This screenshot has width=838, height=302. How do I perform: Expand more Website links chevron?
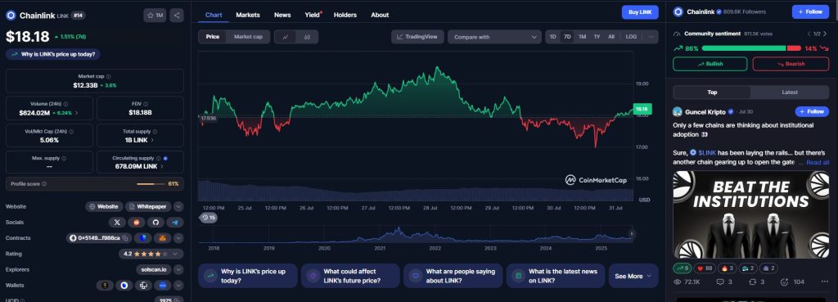pos(178,206)
